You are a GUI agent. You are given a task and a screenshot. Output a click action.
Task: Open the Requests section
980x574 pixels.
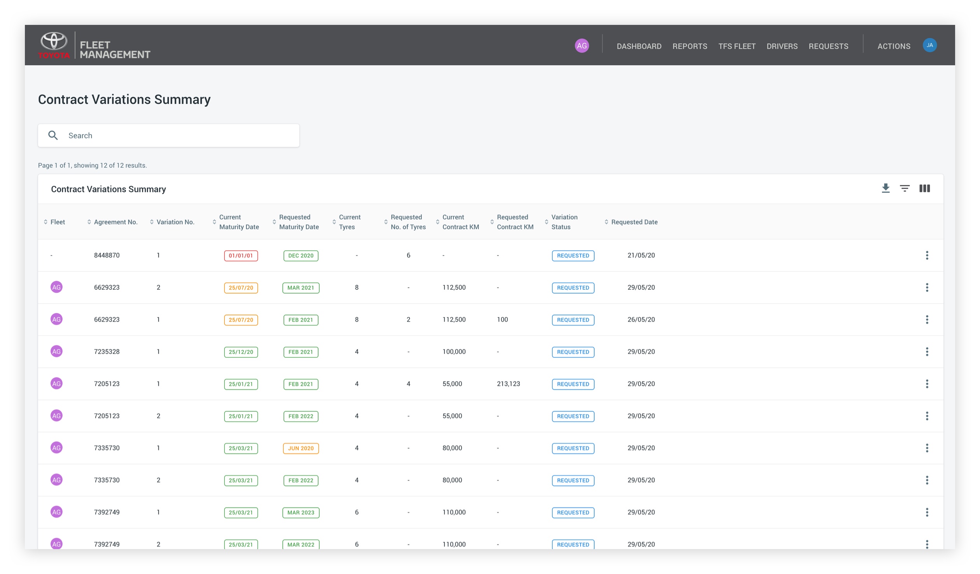[x=828, y=46]
